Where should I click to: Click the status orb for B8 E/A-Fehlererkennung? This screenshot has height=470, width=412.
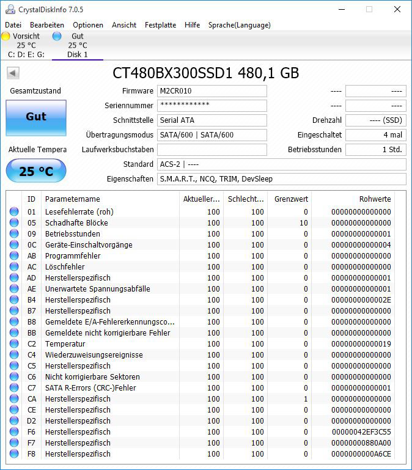[x=14, y=321]
